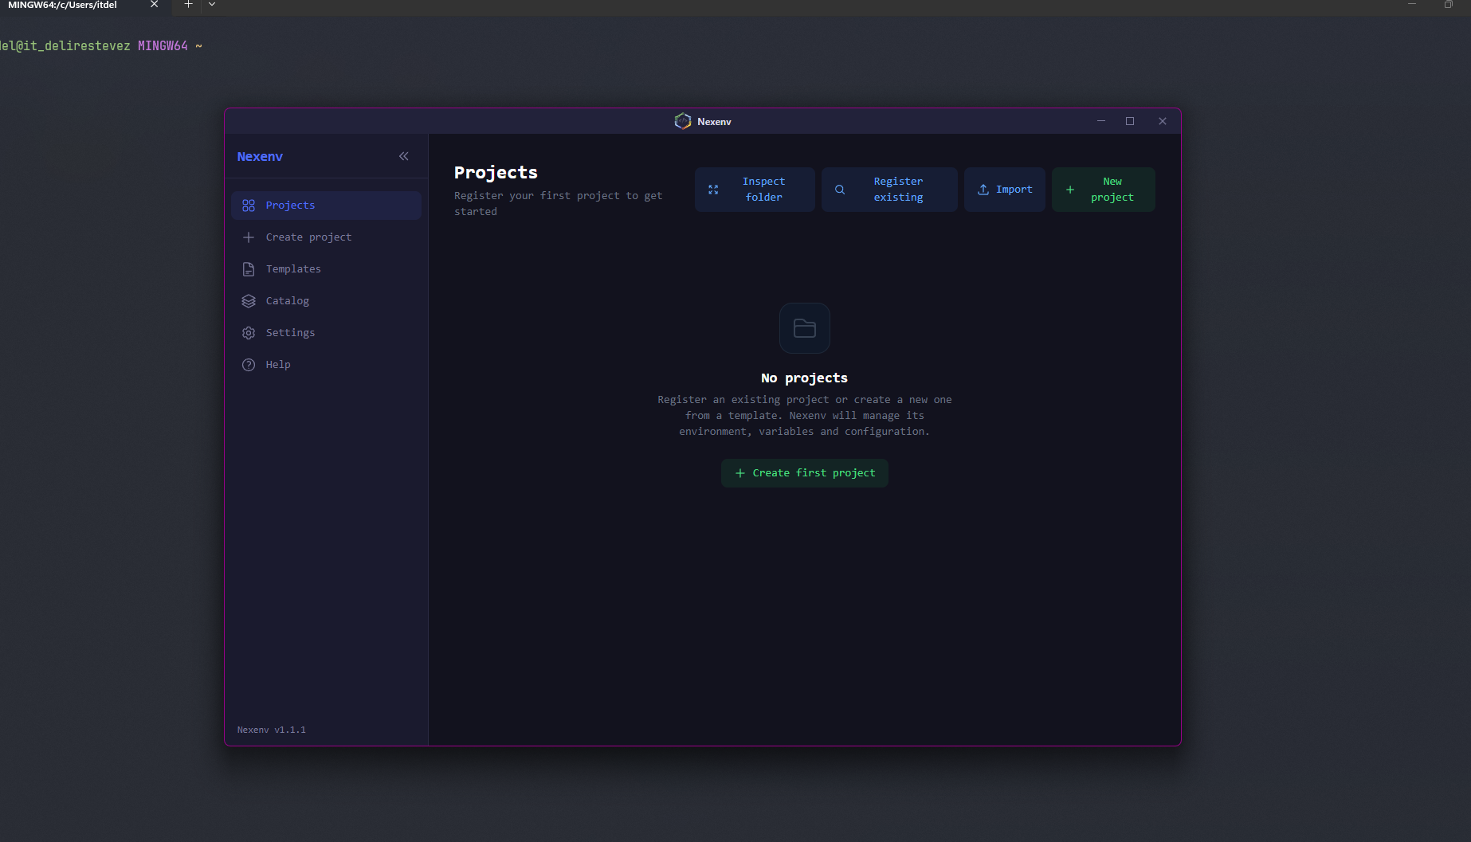The image size is (1471, 842).
Task: Minimize the Nexenv window
Action: coord(1101,121)
